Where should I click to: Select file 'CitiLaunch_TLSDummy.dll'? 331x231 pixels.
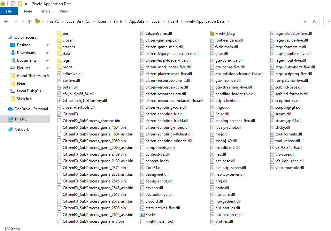click(85, 101)
